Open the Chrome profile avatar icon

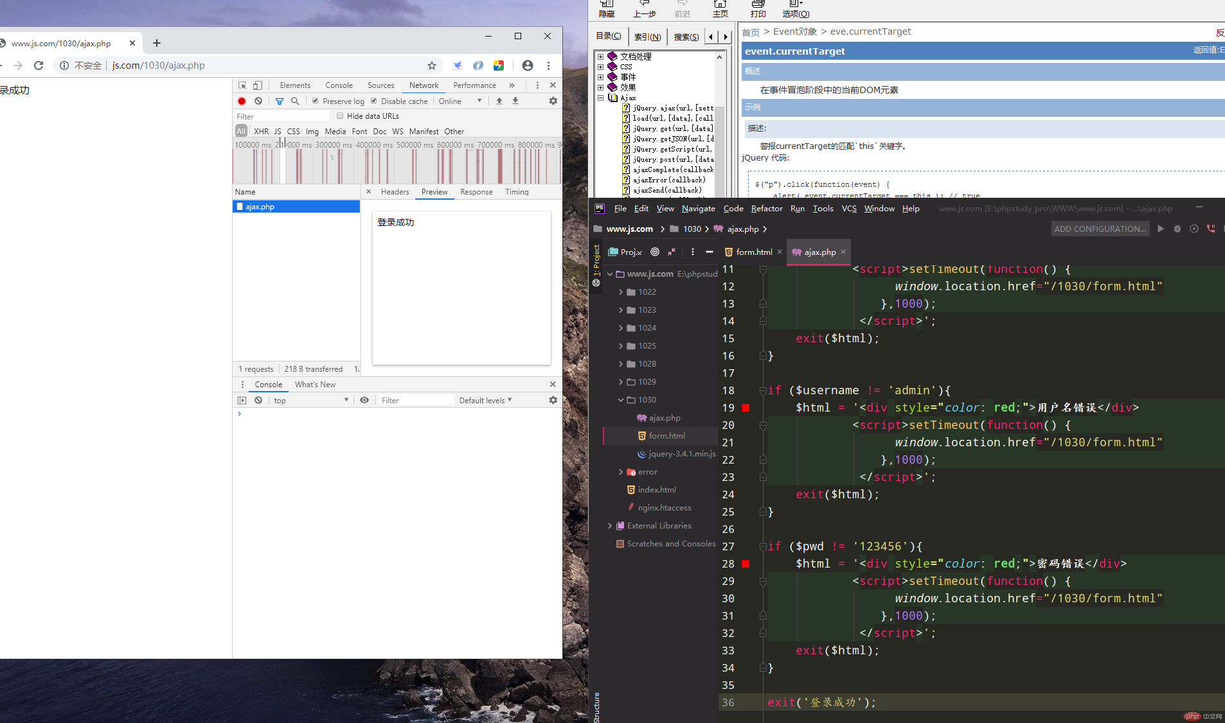click(x=528, y=65)
